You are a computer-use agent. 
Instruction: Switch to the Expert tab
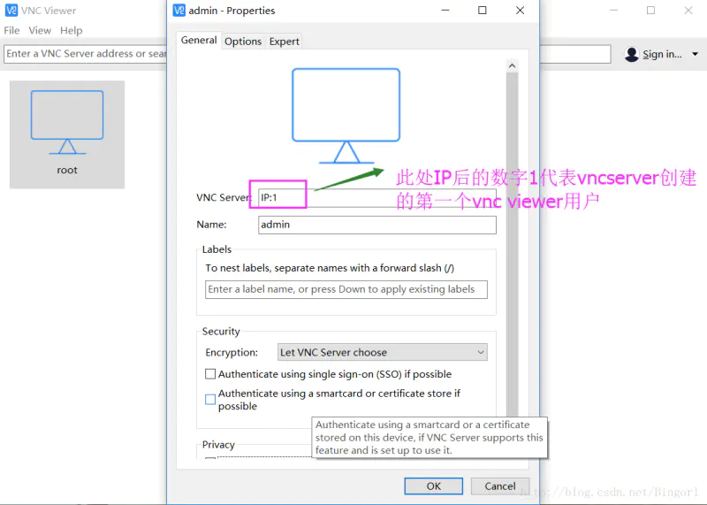tap(284, 42)
